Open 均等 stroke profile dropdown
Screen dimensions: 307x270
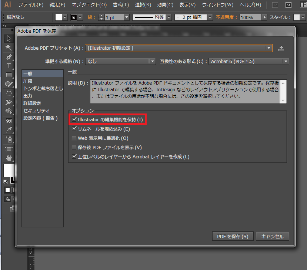coord(169,17)
